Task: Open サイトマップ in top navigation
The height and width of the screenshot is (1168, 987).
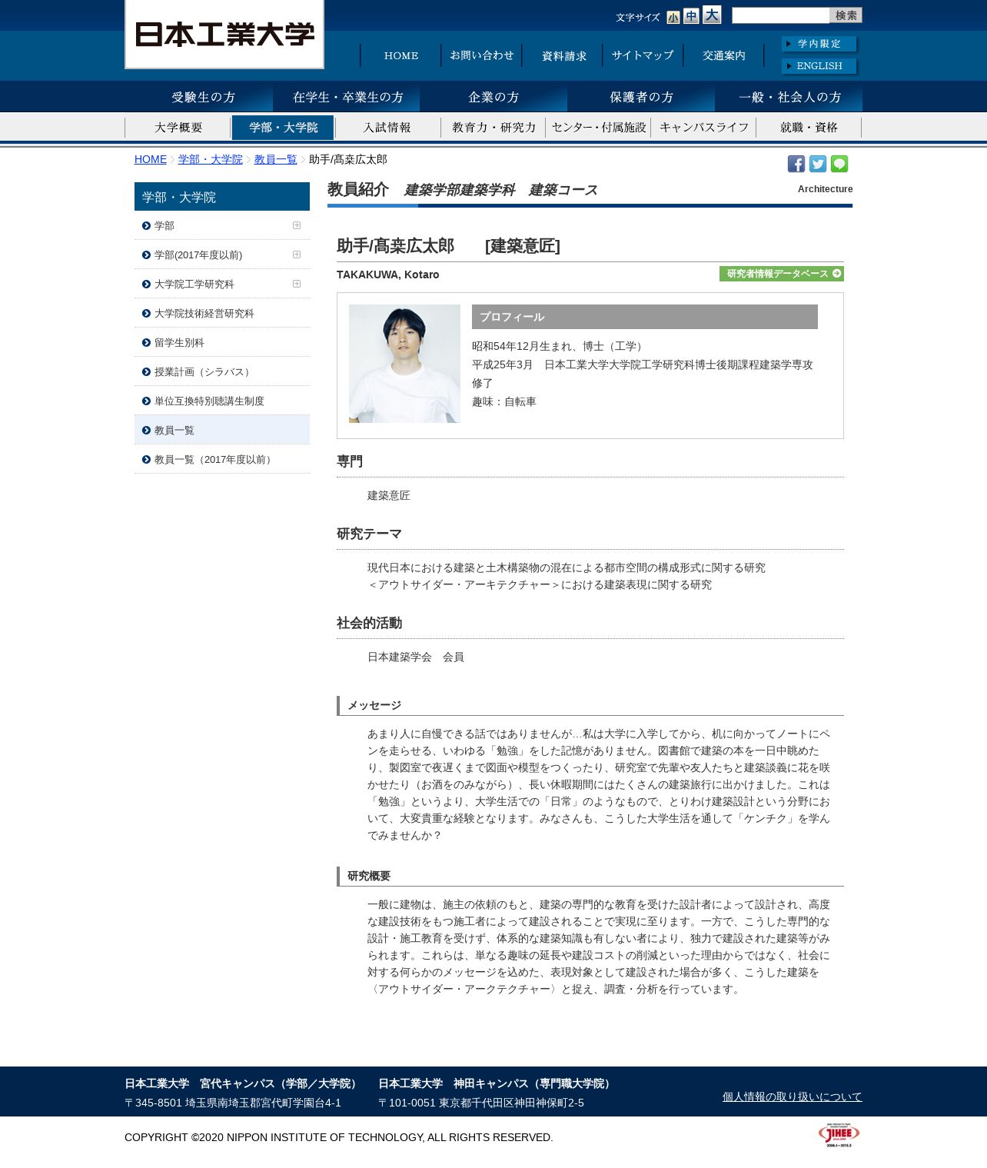Action: tap(643, 55)
